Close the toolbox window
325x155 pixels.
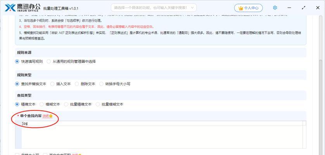(x=318, y=8)
